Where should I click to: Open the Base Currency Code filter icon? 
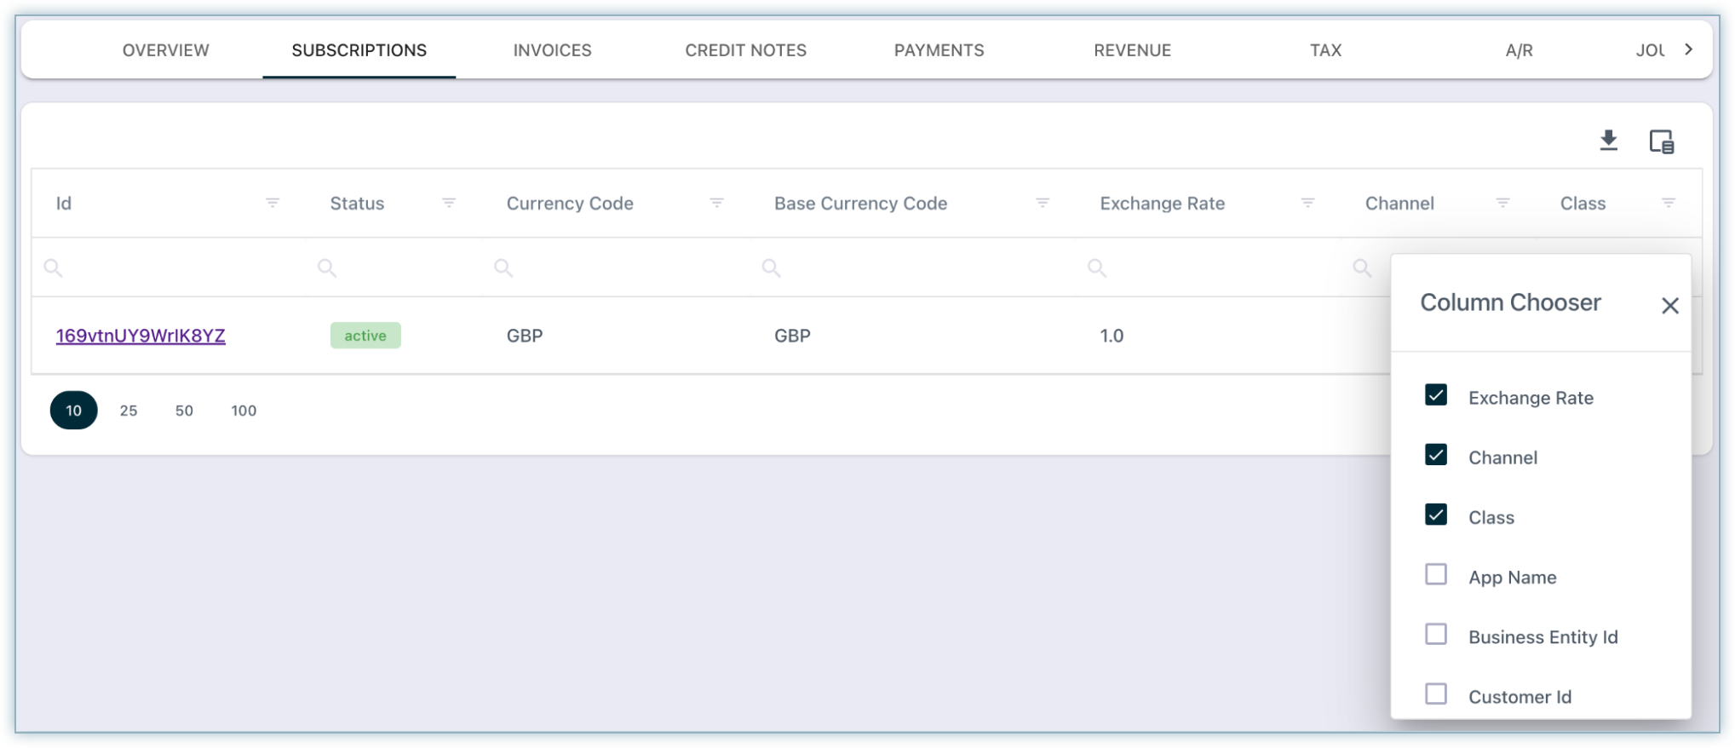pyautogui.click(x=1042, y=203)
